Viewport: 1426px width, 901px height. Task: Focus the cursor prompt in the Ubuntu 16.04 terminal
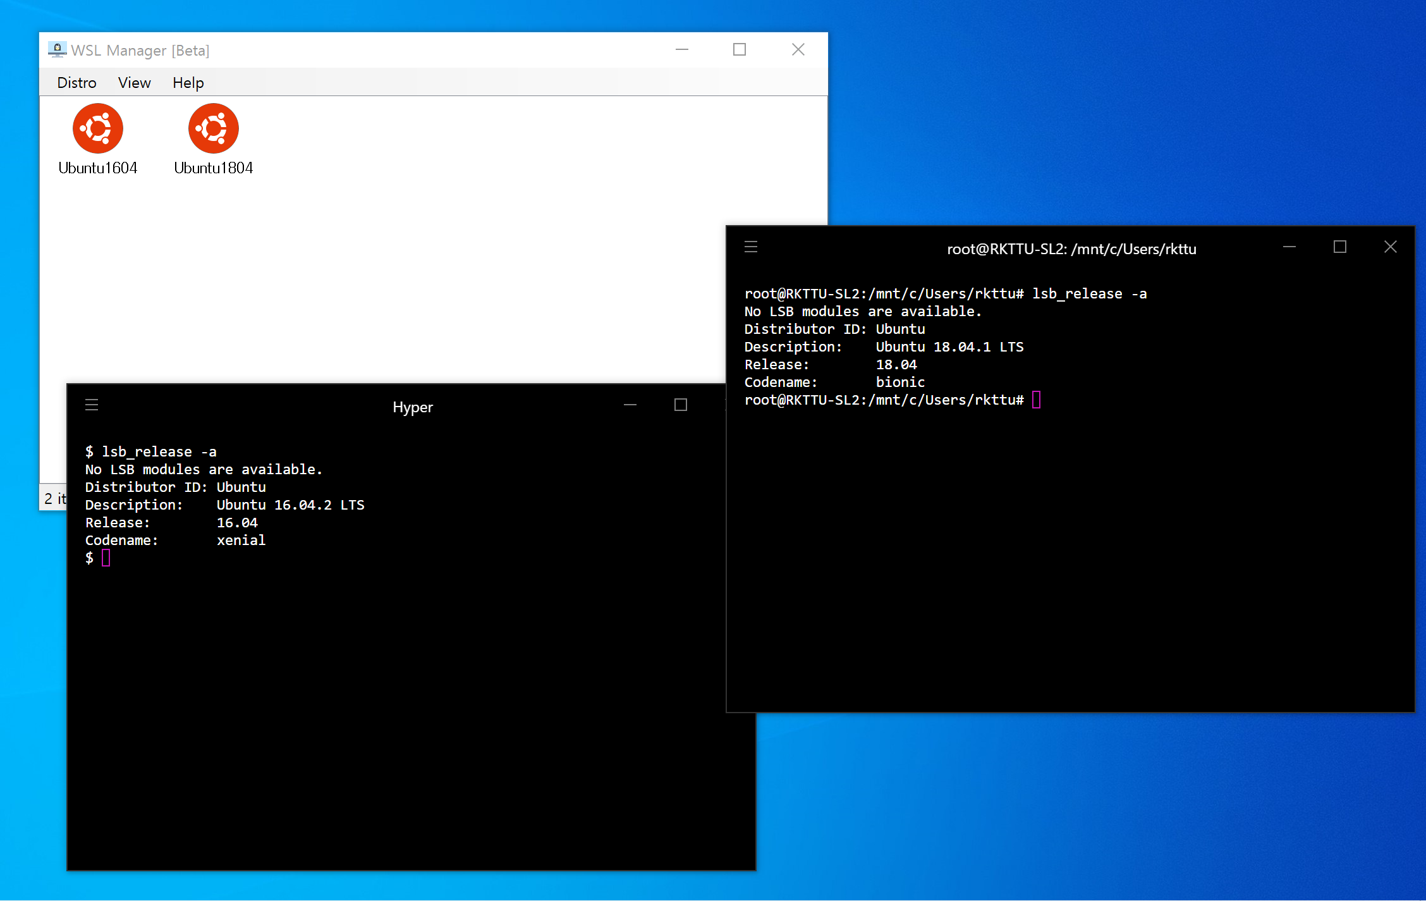pos(106,558)
